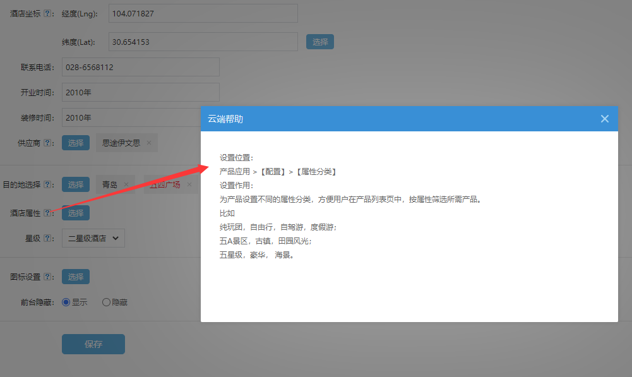
Task: Remove the 五四广场 destination tag
Action: point(189,184)
